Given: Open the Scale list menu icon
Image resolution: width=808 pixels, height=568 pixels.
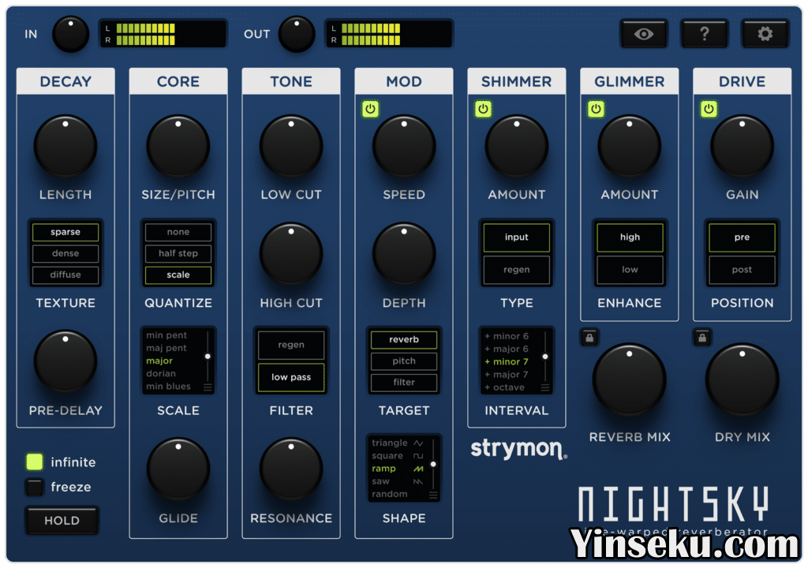Looking at the screenshot, I should [x=208, y=387].
